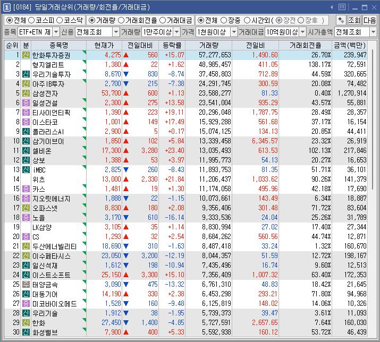Sort by 등락률 column header
The image size is (380, 342).
click(x=172, y=45)
